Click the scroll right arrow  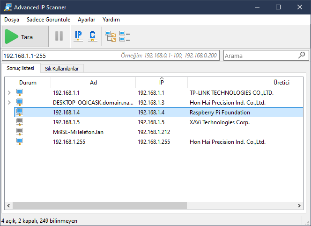[x=299, y=205]
